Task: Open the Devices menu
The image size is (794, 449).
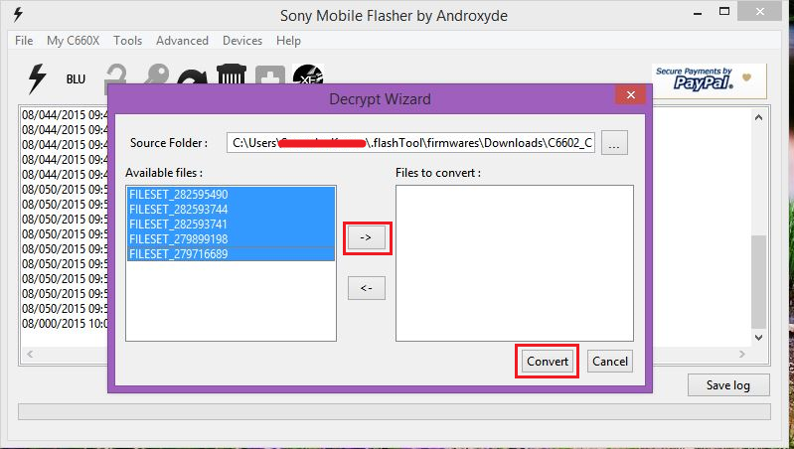Action: point(242,41)
